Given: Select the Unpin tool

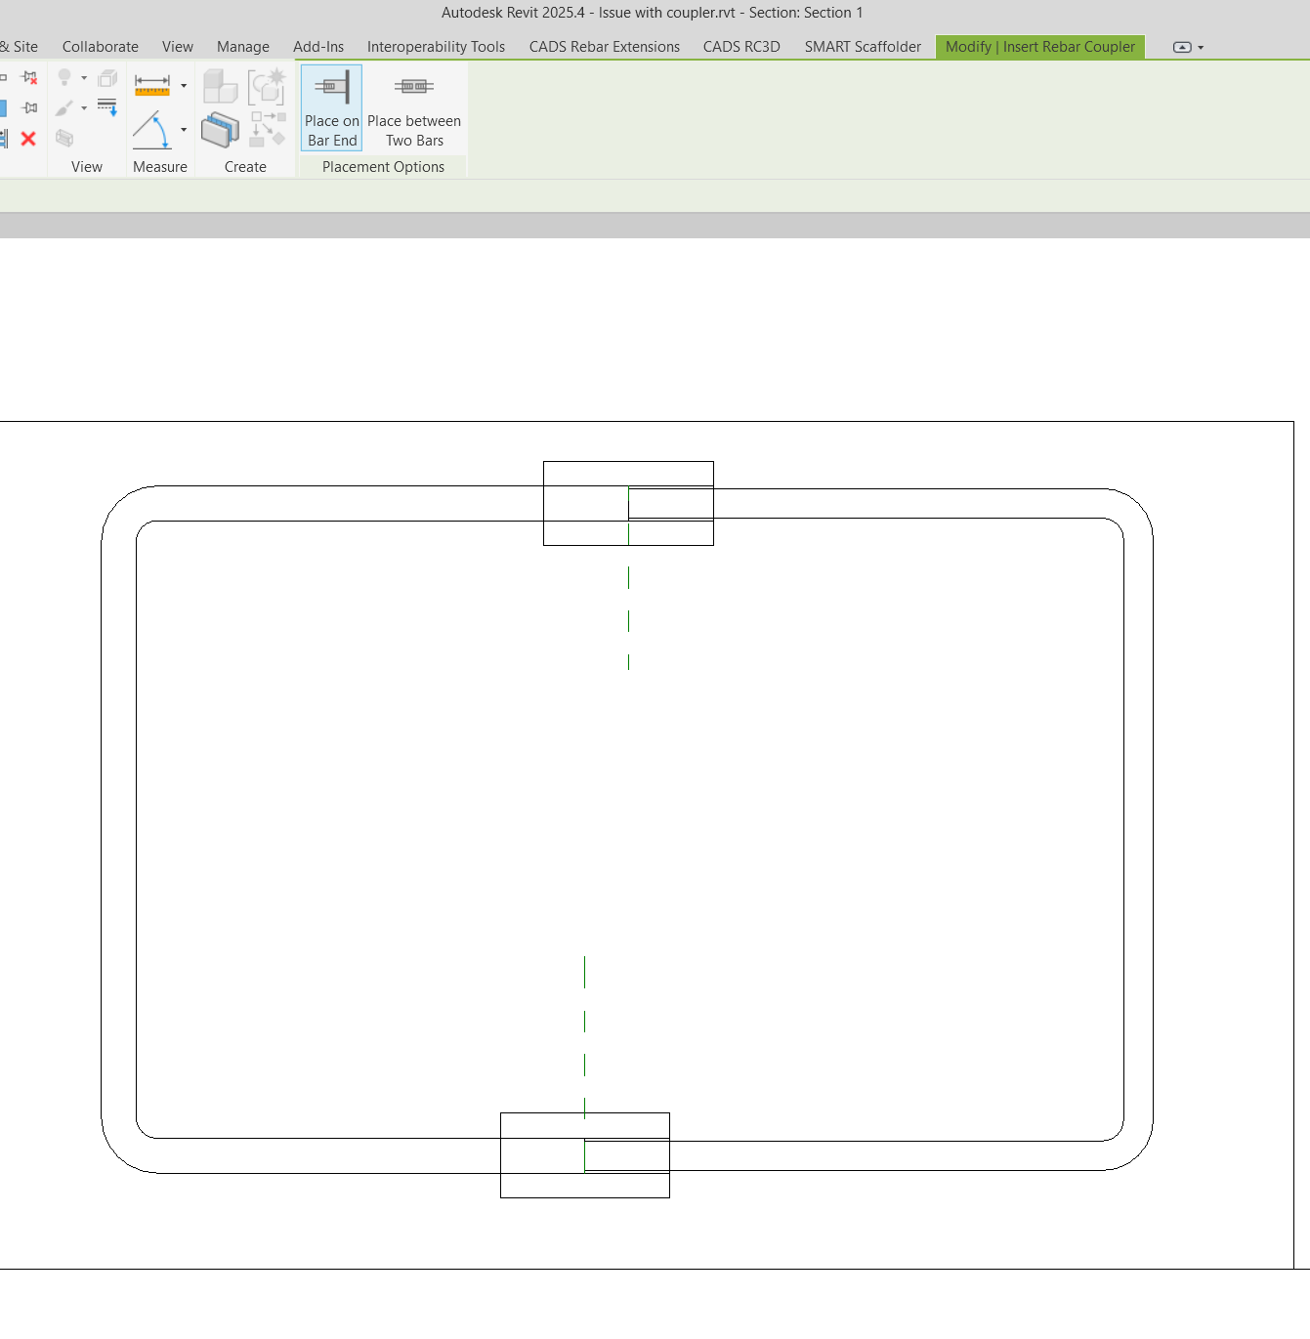Looking at the screenshot, I should click(28, 78).
